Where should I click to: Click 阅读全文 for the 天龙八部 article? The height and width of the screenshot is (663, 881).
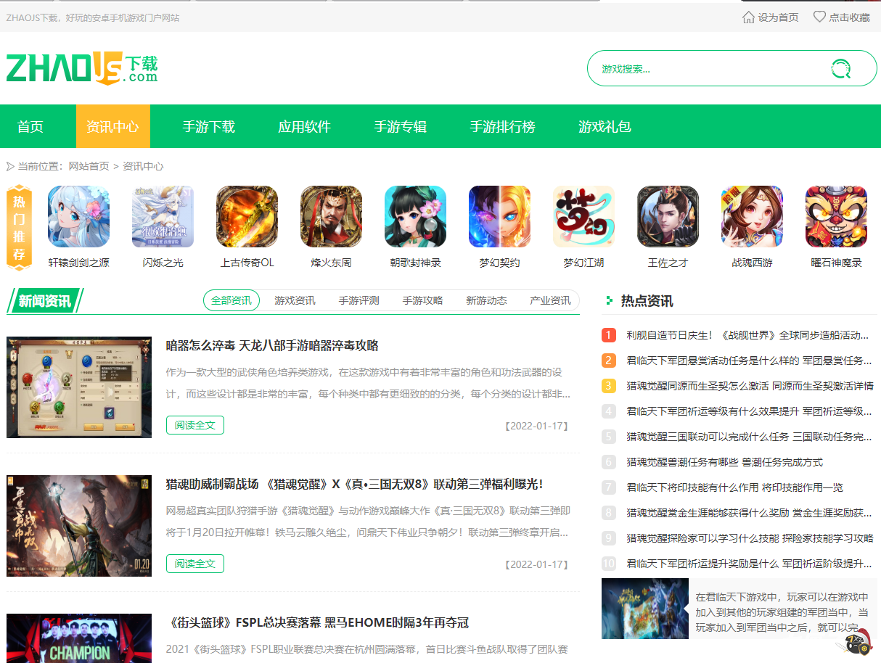(194, 425)
